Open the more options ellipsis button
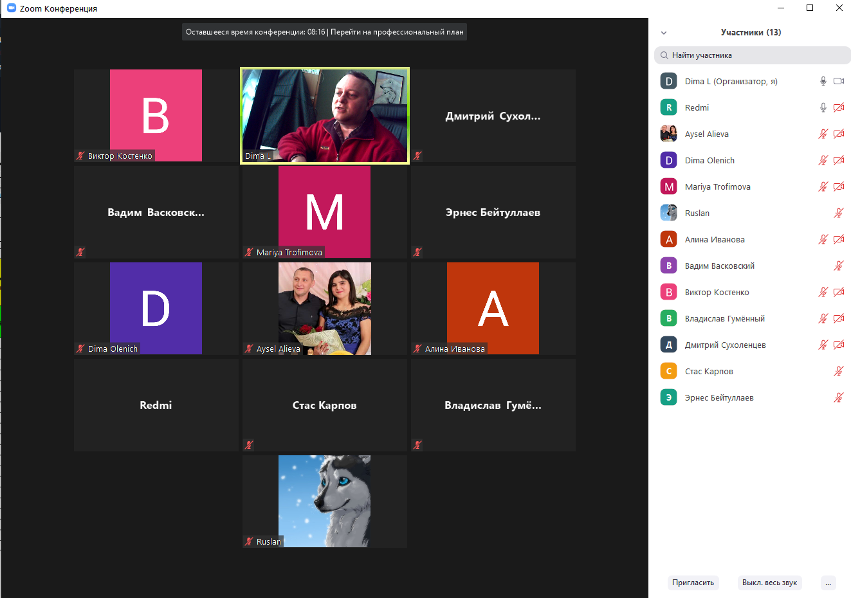 [x=828, y=583]
